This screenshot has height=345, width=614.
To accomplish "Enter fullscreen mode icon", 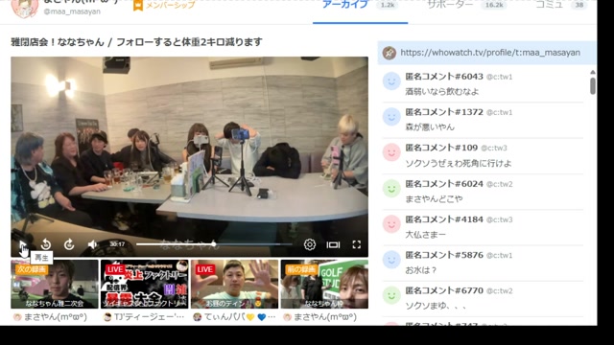I will click(x=356, y=244).
